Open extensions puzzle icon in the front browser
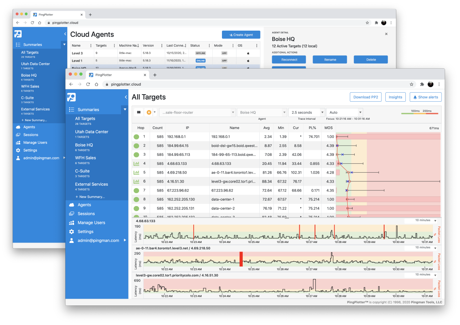This screenshot has height=325, width=460. 422,84
